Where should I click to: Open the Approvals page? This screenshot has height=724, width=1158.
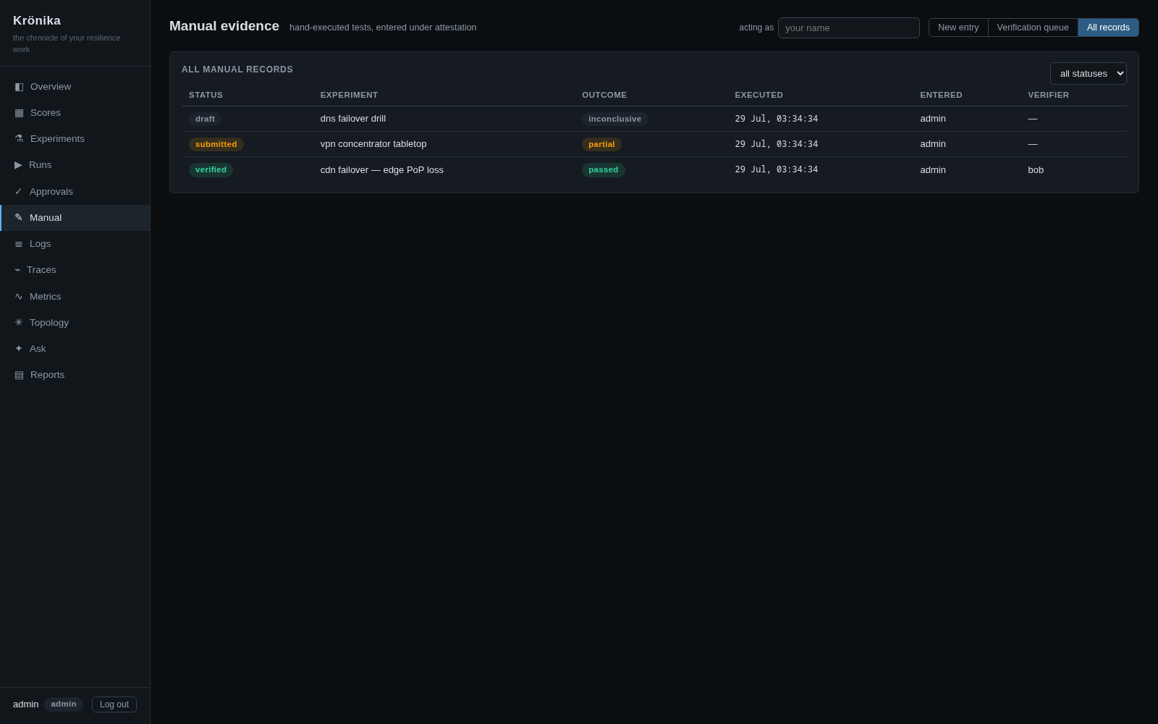[x=75, y=192]
